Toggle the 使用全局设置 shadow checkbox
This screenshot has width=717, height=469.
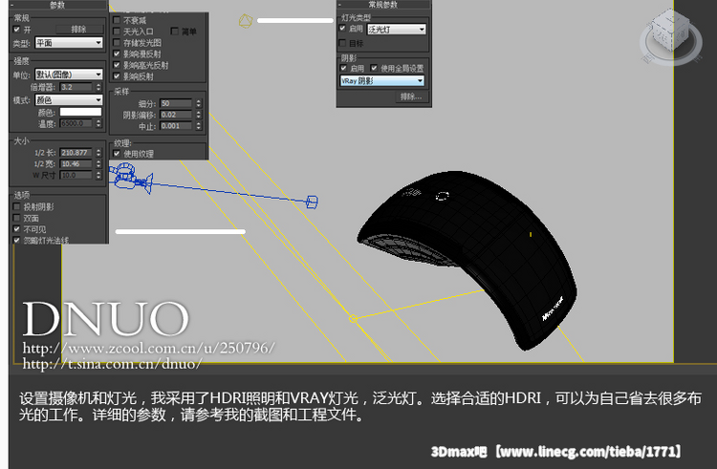click(x=375, y=69)
